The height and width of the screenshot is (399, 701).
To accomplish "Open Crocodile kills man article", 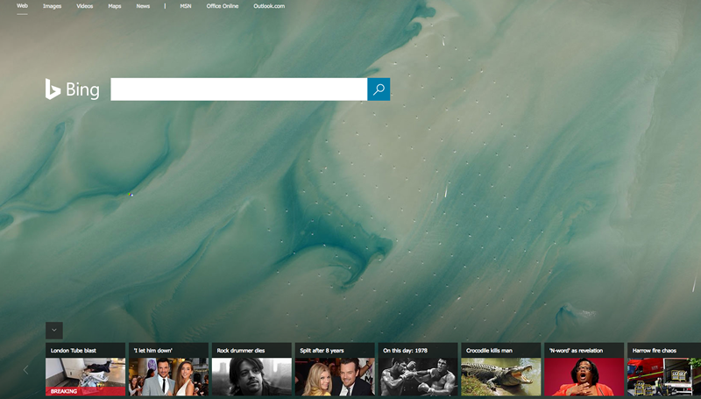I will pyautogui.click(x=501, y=370).
